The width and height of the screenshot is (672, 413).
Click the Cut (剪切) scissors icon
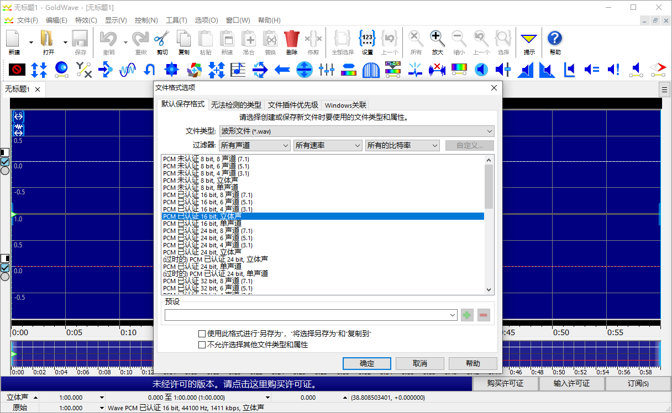(162, 42)
